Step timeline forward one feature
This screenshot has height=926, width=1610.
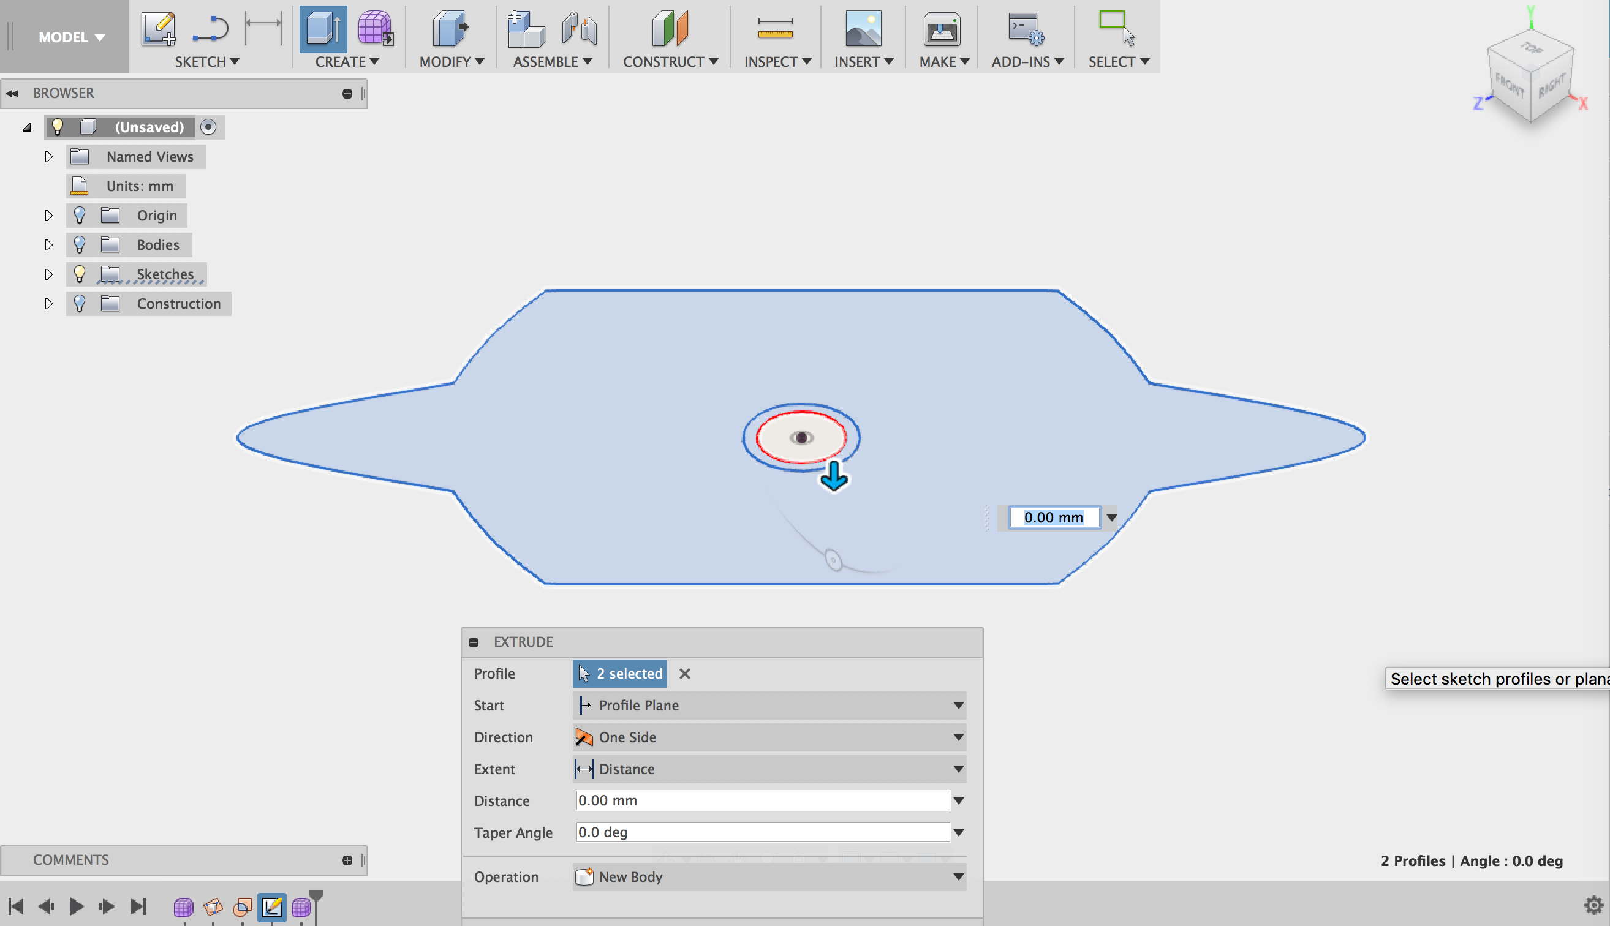[x=107, y=906]
